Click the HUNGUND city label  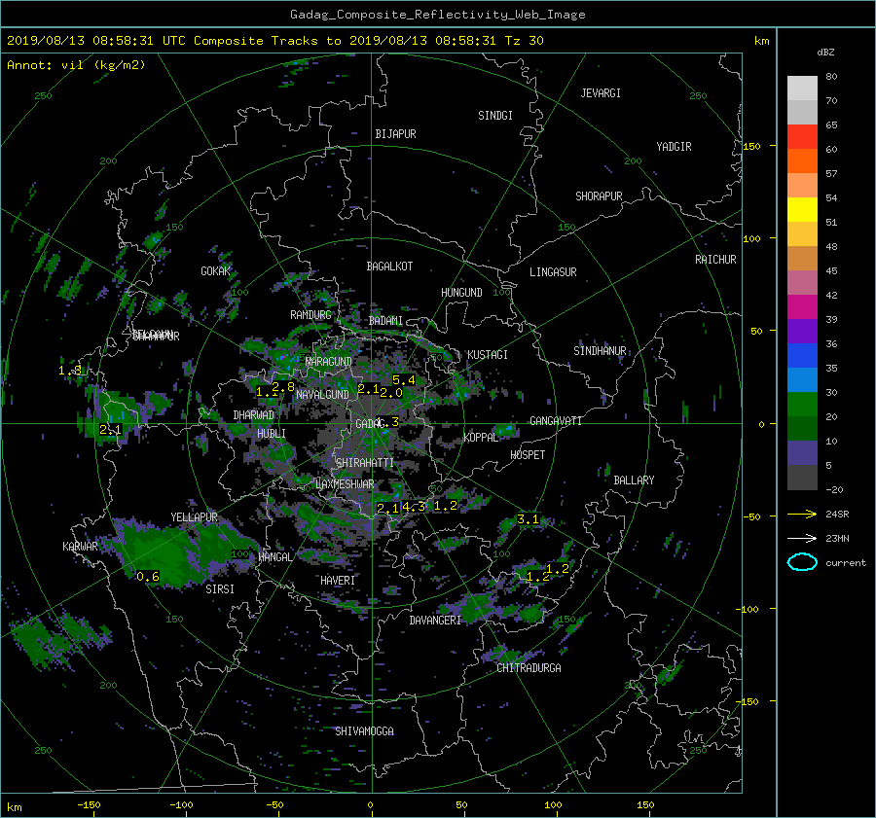point(461,293)
